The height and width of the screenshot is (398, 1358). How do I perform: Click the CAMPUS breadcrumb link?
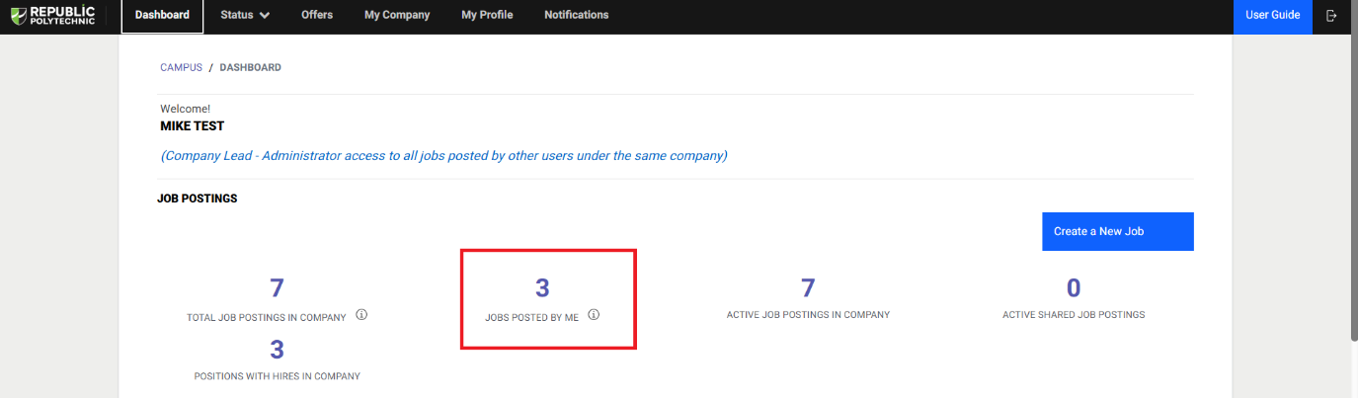point(181,67)
